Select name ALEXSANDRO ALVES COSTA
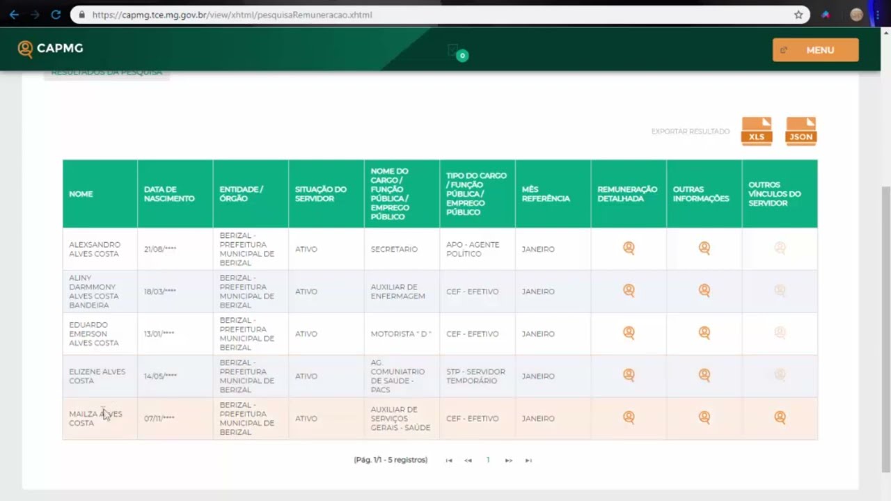This screenshot has width=891, height=501. point(95,249)
